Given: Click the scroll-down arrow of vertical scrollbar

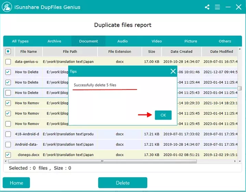Looking at the screenshot, I should (x=240, y=161).
